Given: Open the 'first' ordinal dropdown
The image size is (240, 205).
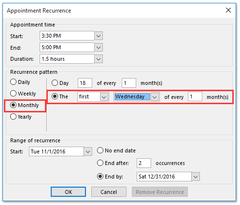Looking at the screenshot, I should [104, 97].
